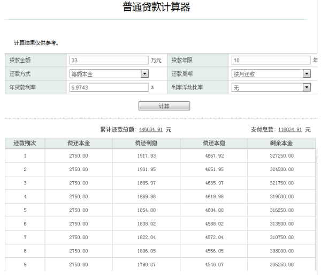Screen dimensions: 321x275
Task: Click the 年贷款利率 input field showing 6.9743
Action: tap(109, 87)
